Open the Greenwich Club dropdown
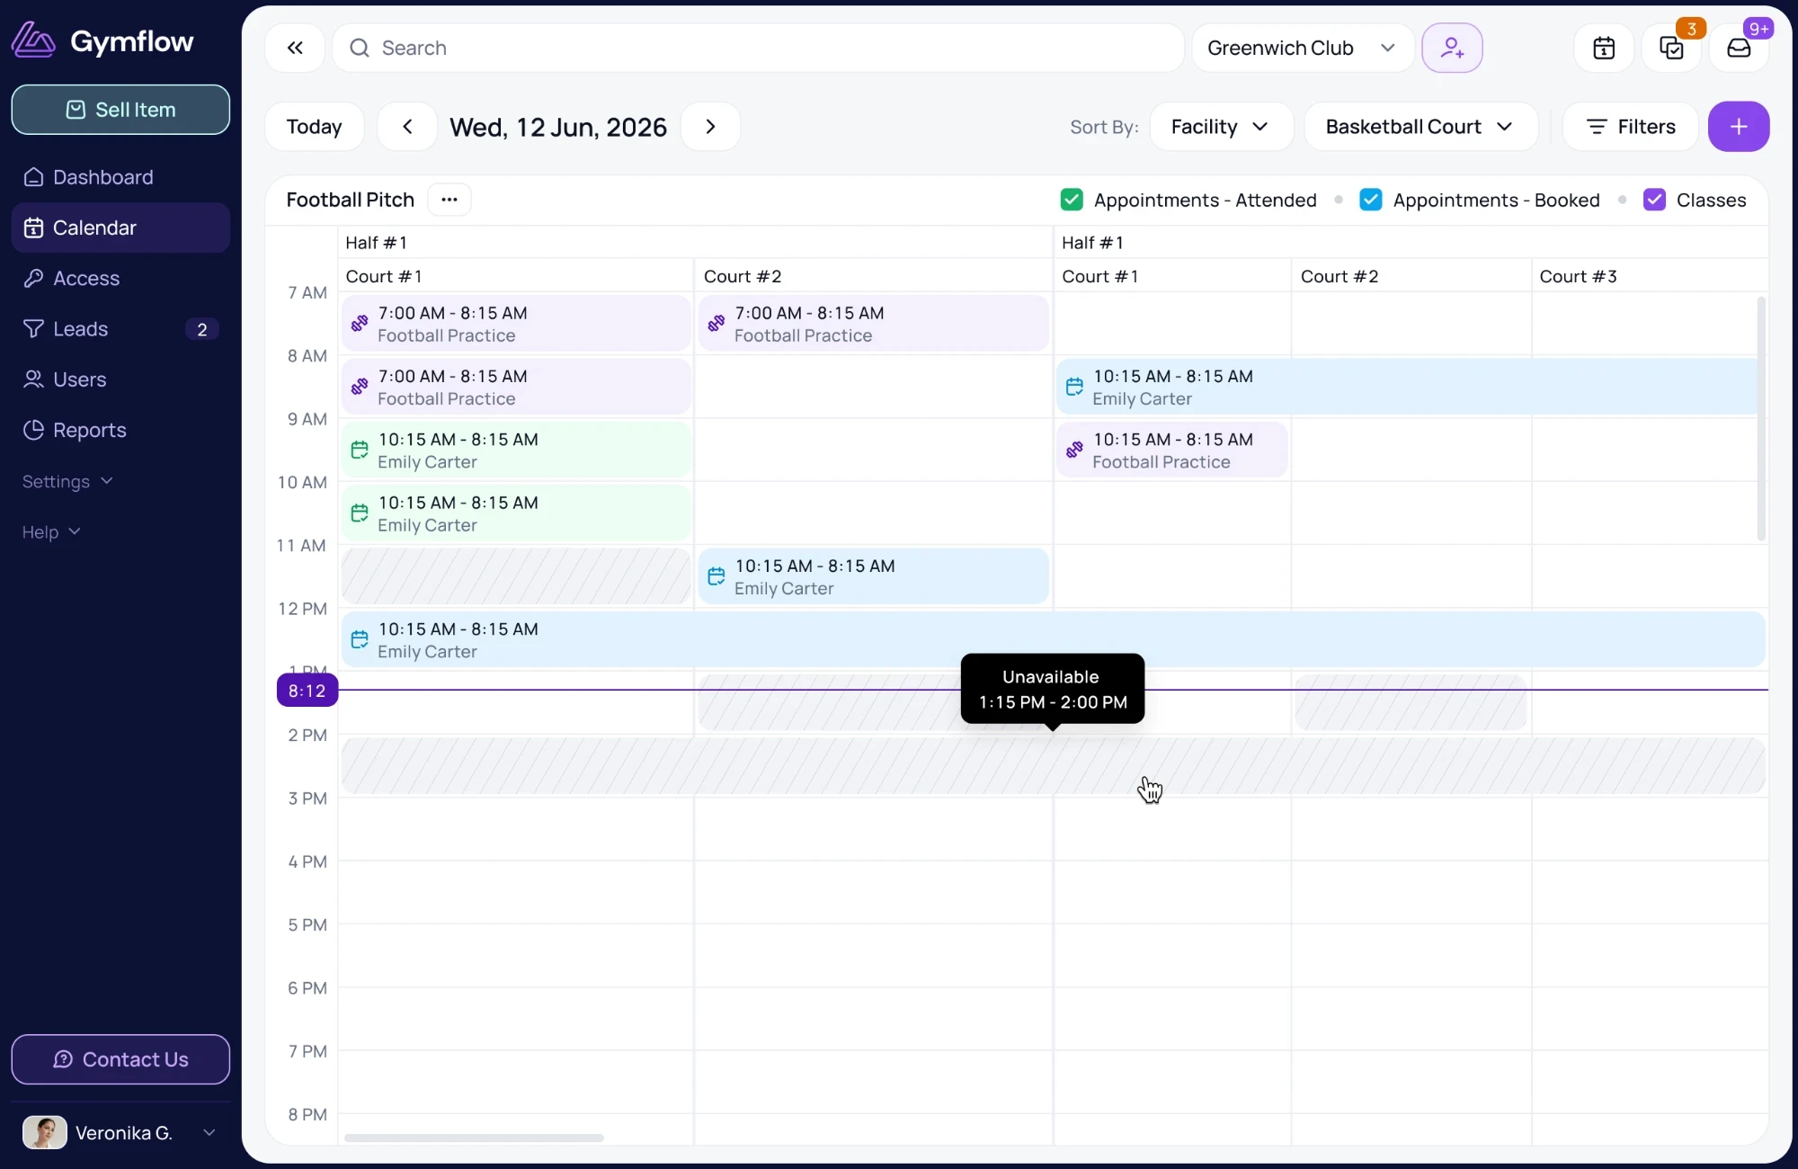This screenshot has width=1798, height=1169. pyautogui.click(x=1303, y=48)
